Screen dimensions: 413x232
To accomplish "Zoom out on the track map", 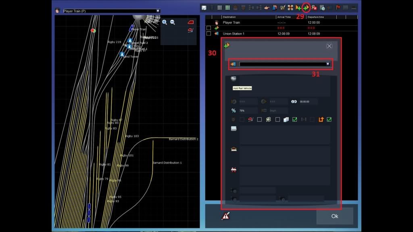I will point(173,22).
